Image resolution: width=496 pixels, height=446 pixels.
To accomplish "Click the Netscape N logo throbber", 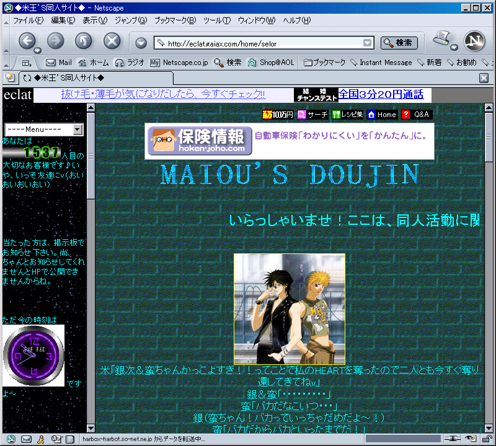I will [474, 41].
